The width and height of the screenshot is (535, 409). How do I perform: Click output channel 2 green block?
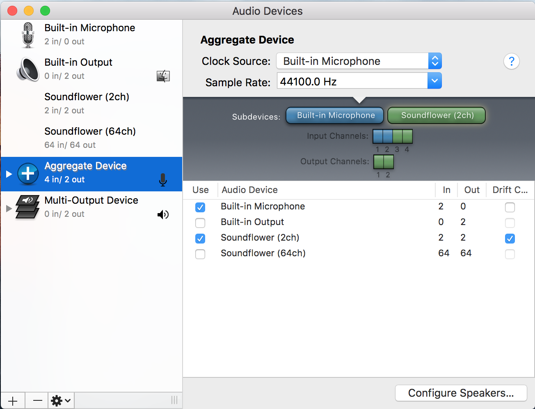pyautogui.click(x=389, y=162)
